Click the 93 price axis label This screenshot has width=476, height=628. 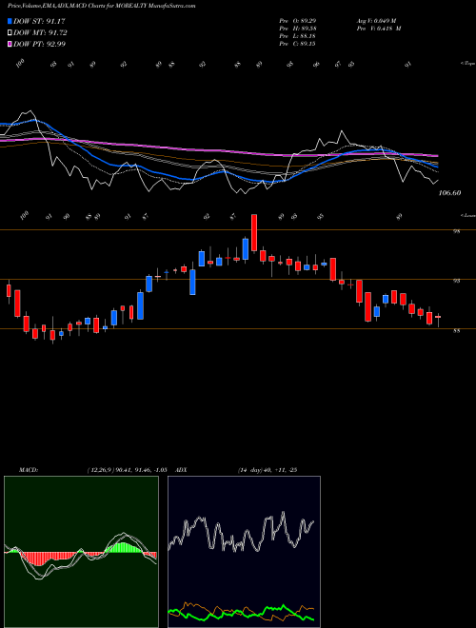(456, 281)
